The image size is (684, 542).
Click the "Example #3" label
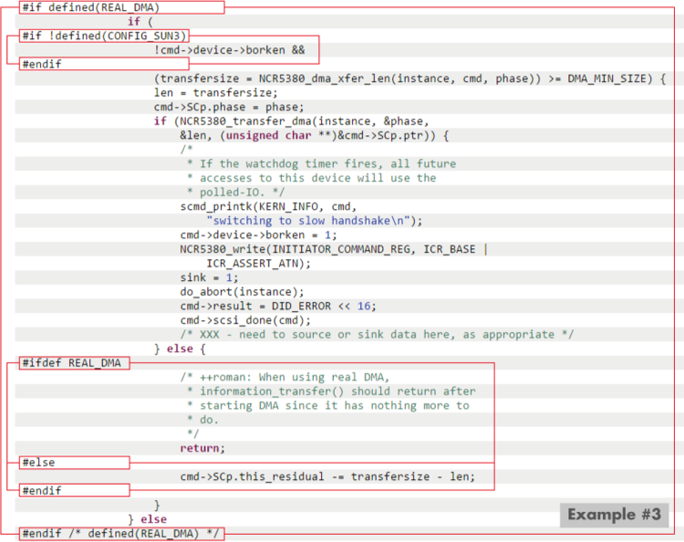(x=613, y=515)
